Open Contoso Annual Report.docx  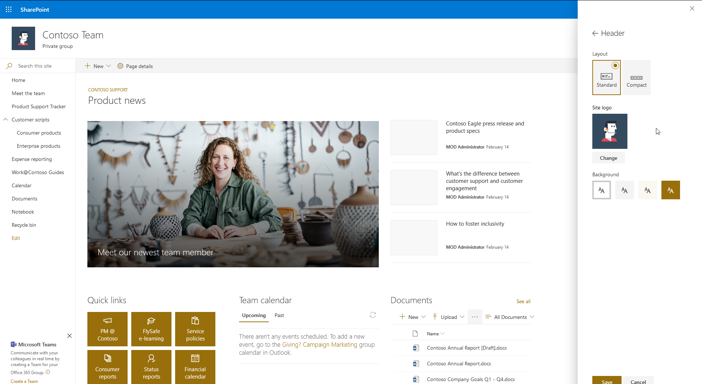click(459, 364)
